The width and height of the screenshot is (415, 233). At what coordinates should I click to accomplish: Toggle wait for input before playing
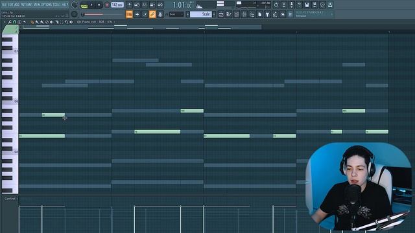pos(137,5)
